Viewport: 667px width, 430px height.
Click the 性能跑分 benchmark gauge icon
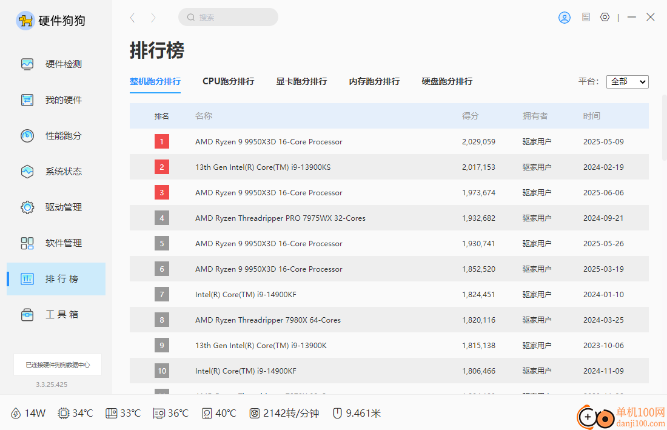pos(27,136)
